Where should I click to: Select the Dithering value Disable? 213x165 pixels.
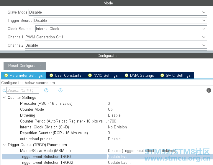114,115
